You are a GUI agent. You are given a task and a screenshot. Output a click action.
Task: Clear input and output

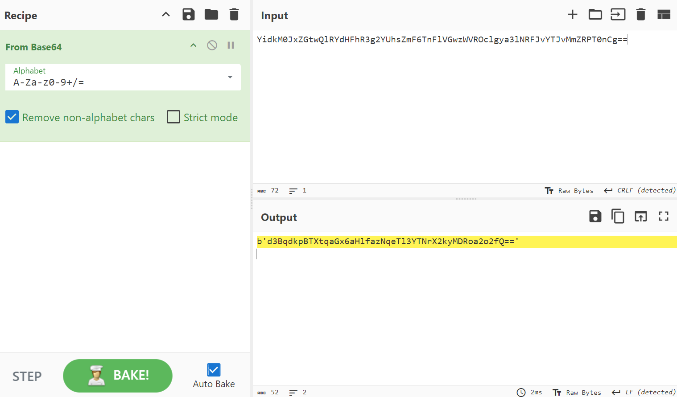[640, 15]
